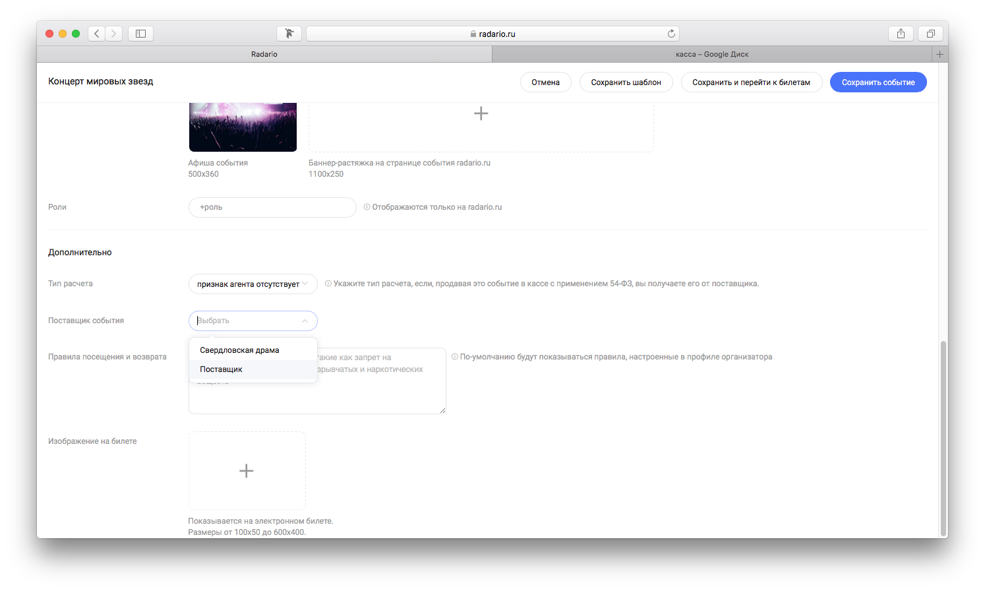Click Сохранить шаблон button
Screen dimensions: 985x591
pos(626,82)
